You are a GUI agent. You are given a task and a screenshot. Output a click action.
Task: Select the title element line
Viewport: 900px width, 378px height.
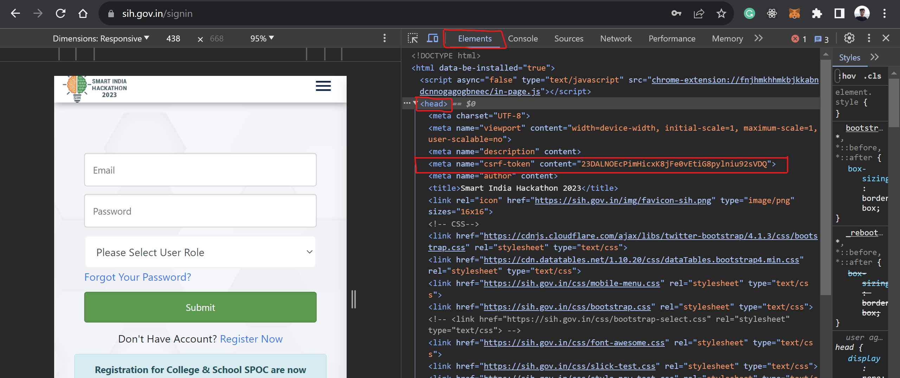coord(523,188)
